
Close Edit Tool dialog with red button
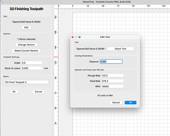[x=72, y=37]
